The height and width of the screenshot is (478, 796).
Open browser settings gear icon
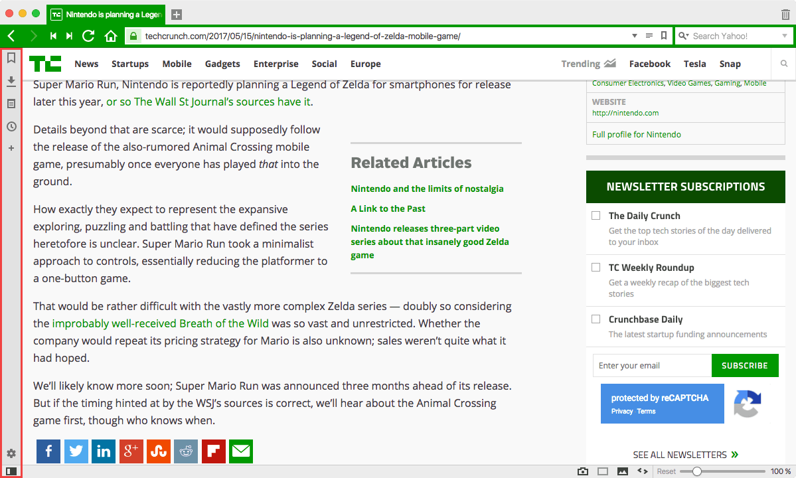click(x=11, y=453)
